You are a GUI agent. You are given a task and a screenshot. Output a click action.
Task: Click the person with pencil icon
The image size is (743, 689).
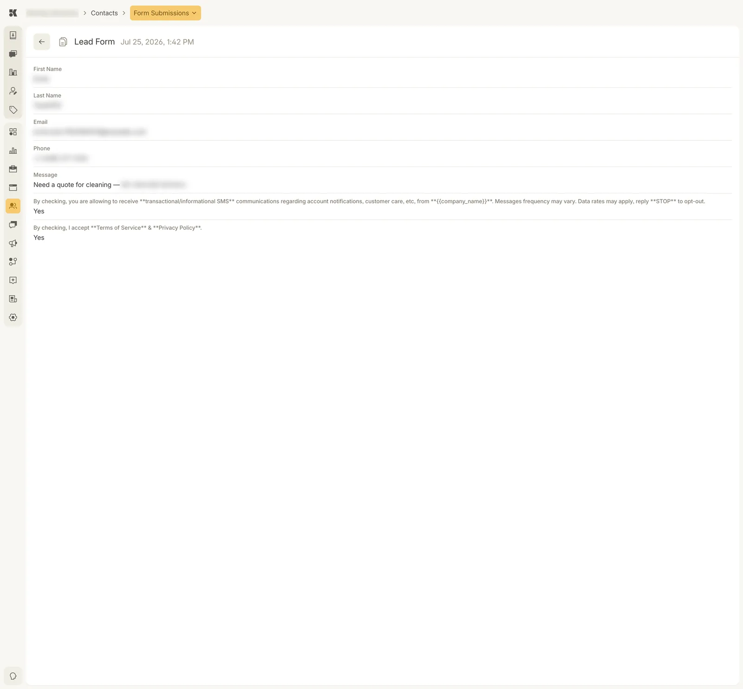(13, 91)
